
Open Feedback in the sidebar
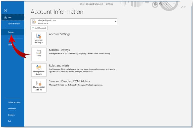coord(13,109)
